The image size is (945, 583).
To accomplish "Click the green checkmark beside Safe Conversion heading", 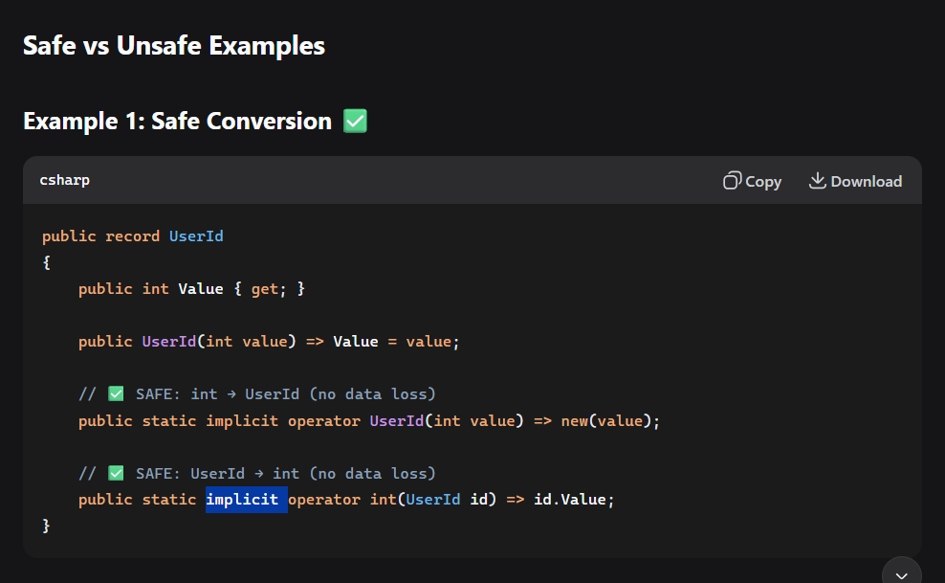I will [x=355, y=122].
